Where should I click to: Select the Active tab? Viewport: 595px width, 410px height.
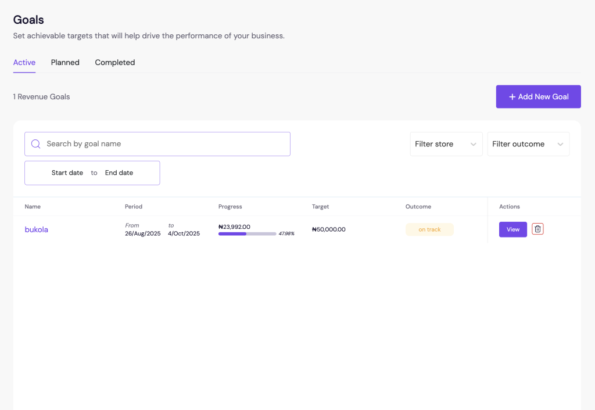(x=24, y=63)
